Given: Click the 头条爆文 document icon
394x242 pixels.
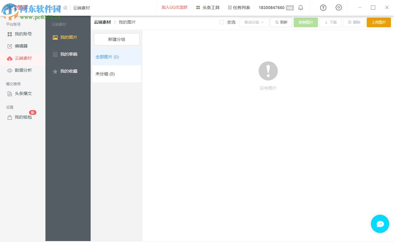Looking at the screenshot, I should coord(10,94).
